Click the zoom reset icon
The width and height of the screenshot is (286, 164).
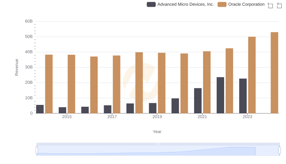279,5
